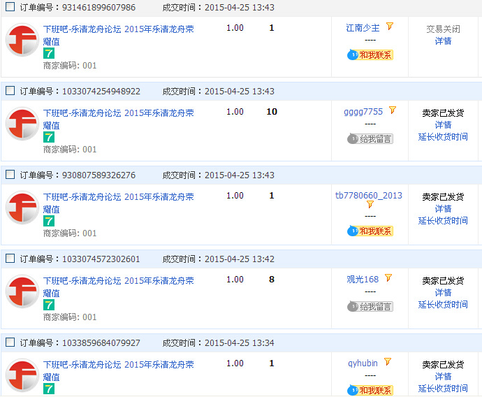This screenshot has height=397, width=482.
Task: Click the flag icon next to qyhubin
Action: tap(388, 362)
